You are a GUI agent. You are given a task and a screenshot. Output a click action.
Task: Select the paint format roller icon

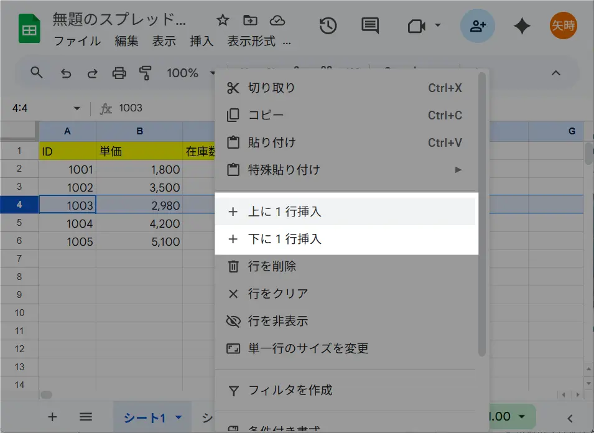(x=146, y=73)
